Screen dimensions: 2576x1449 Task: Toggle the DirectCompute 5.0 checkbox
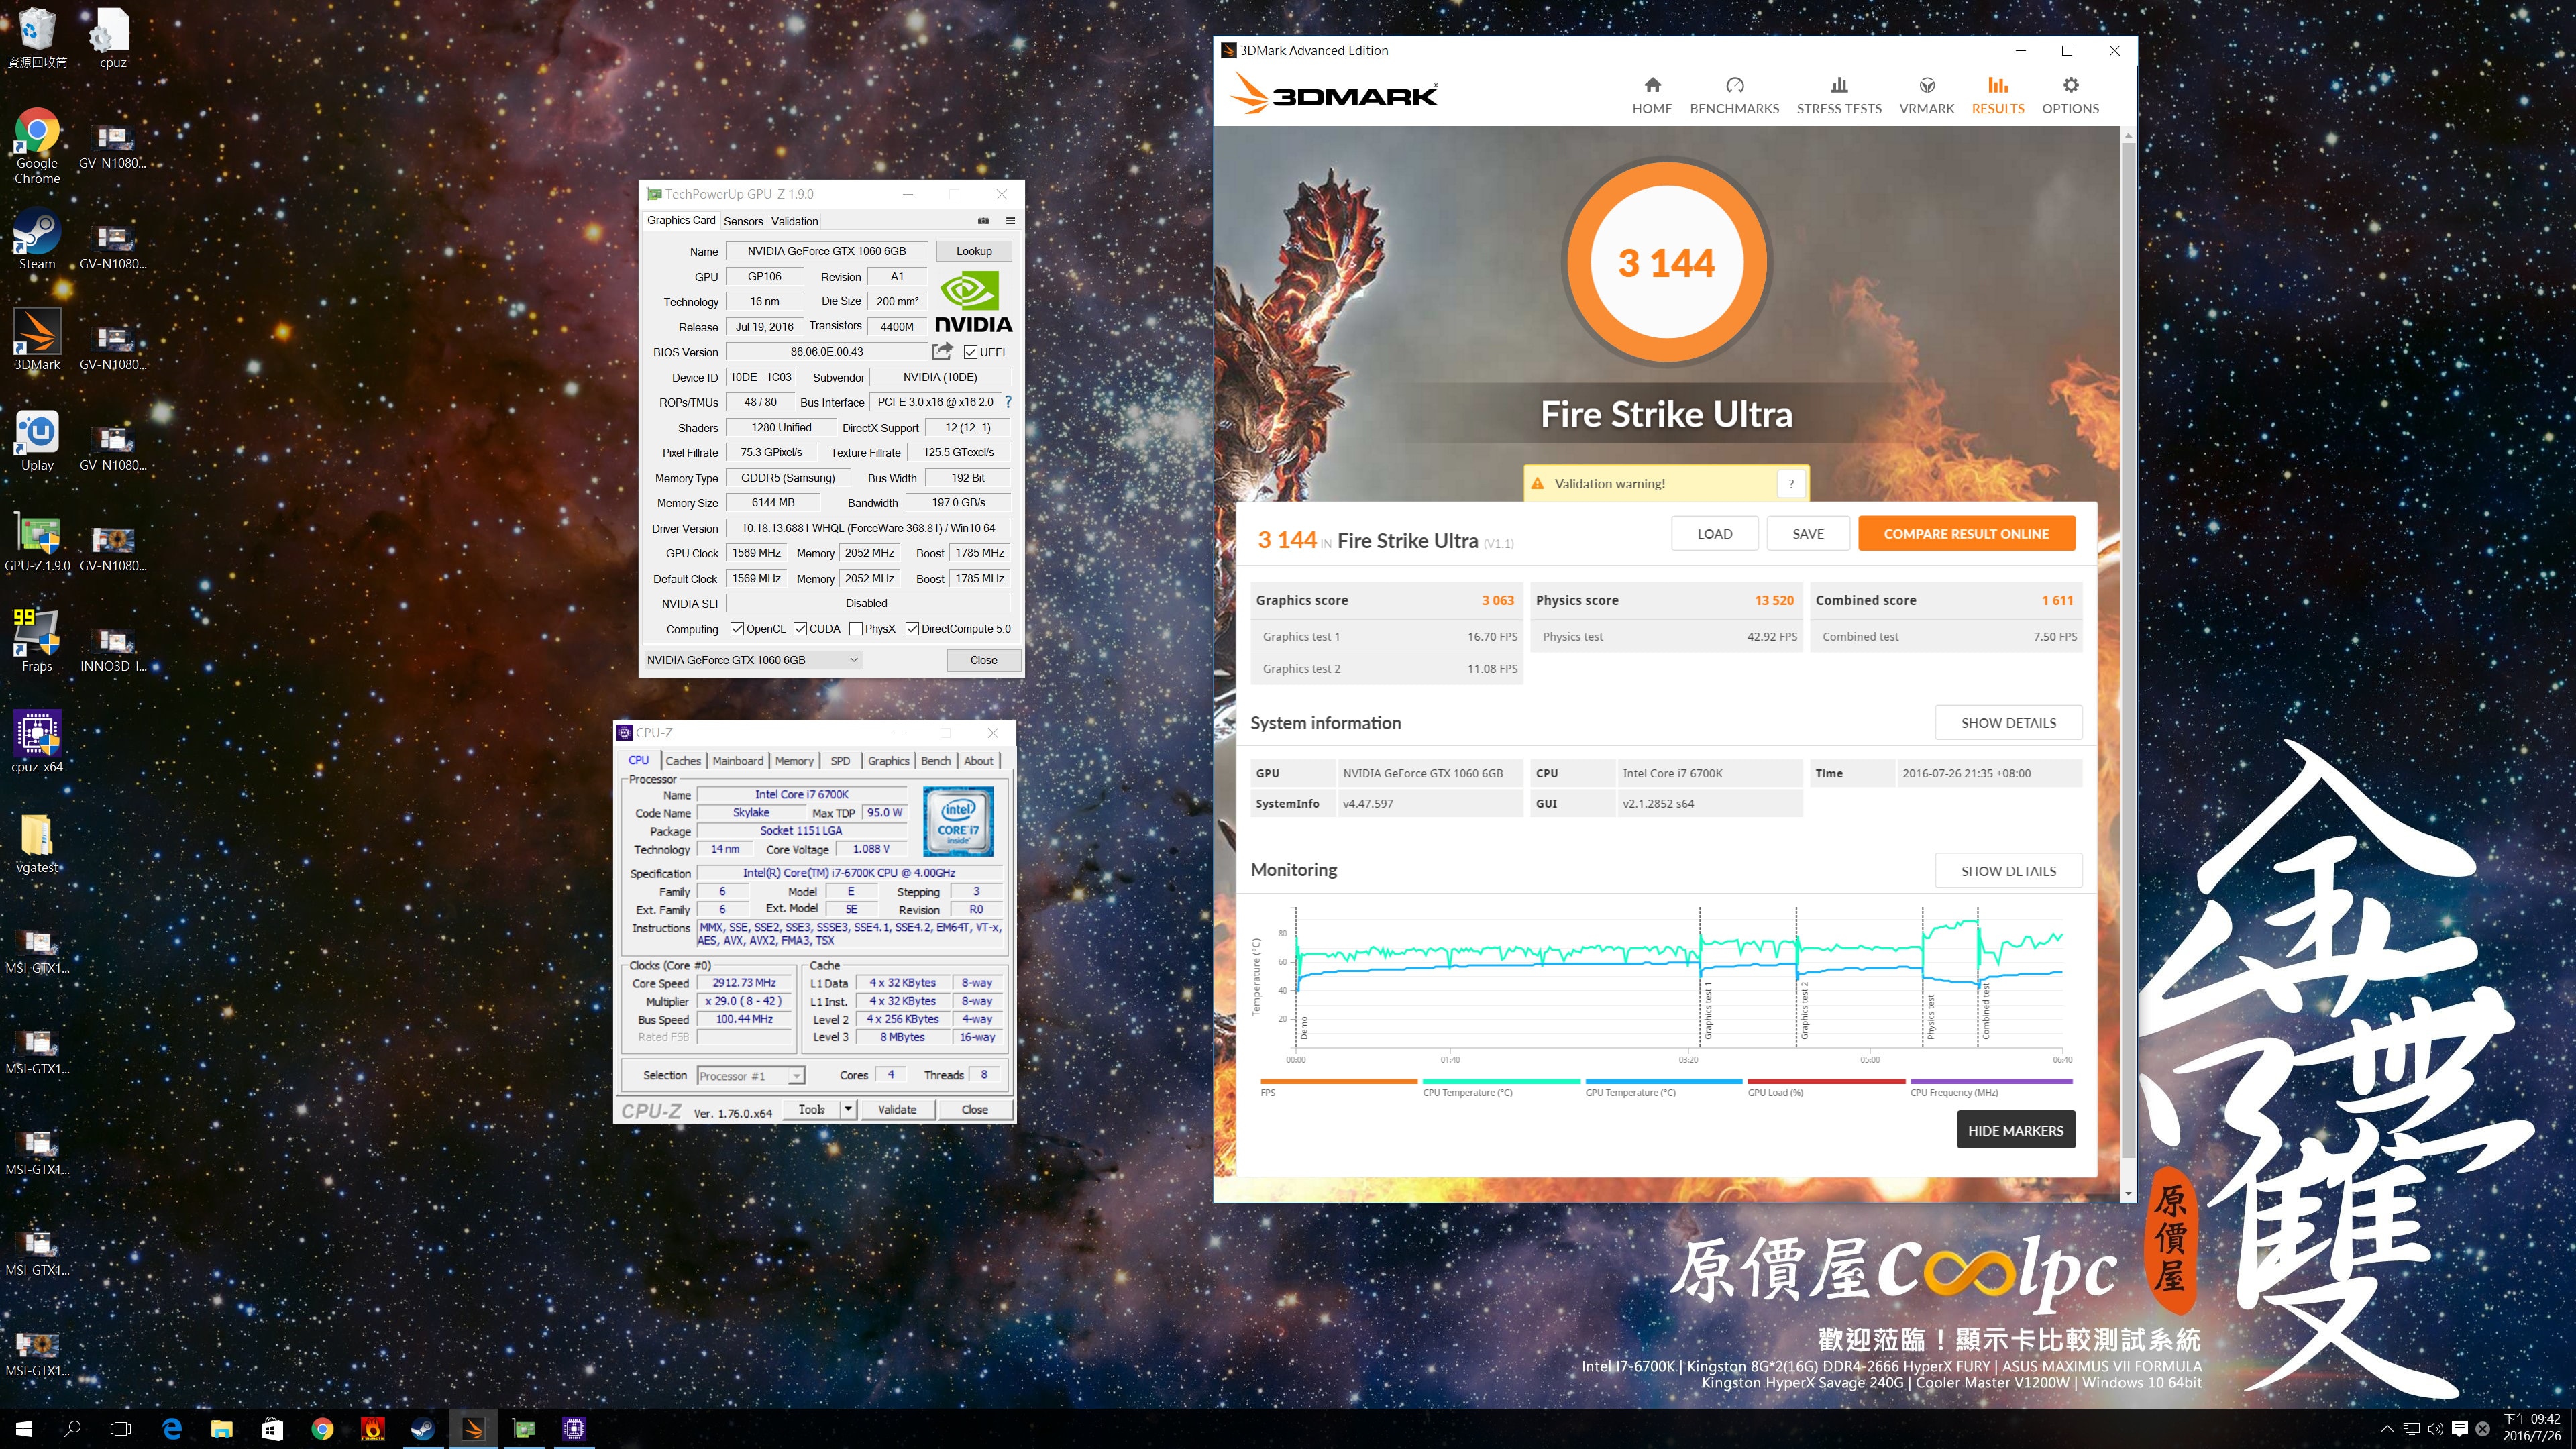[912, 629]
